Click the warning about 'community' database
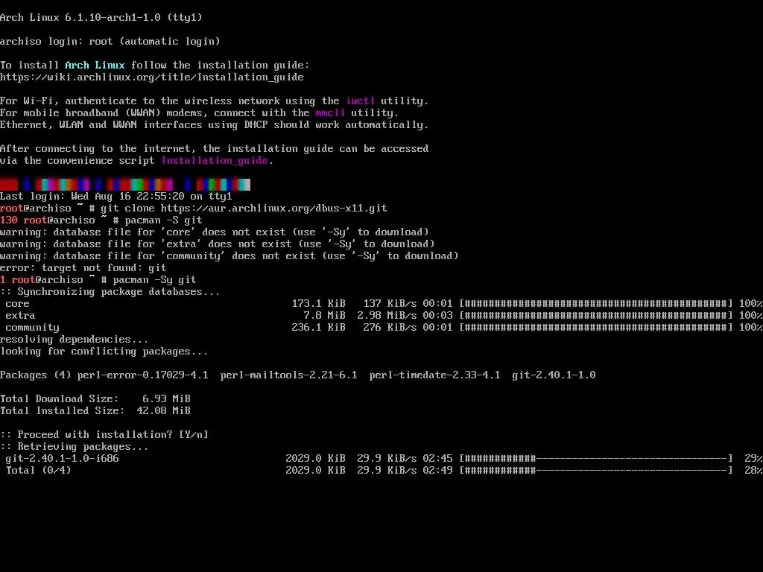763x572 pixels. [x=229, y=256]
